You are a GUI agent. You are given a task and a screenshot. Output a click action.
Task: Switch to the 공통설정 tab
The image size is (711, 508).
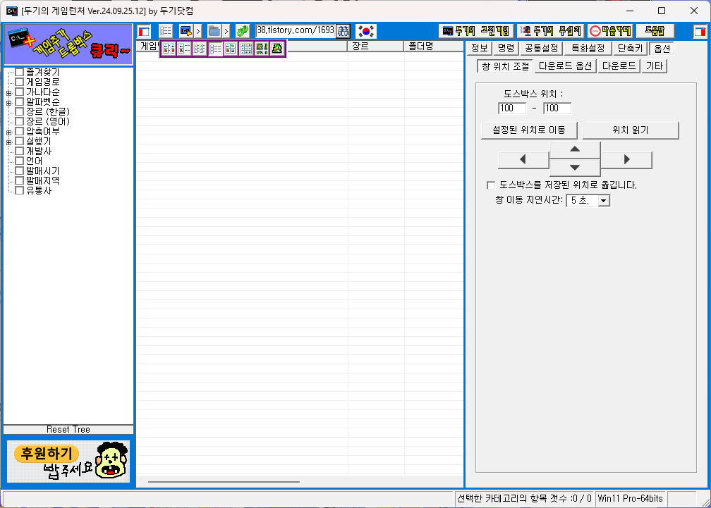(540, 49)
